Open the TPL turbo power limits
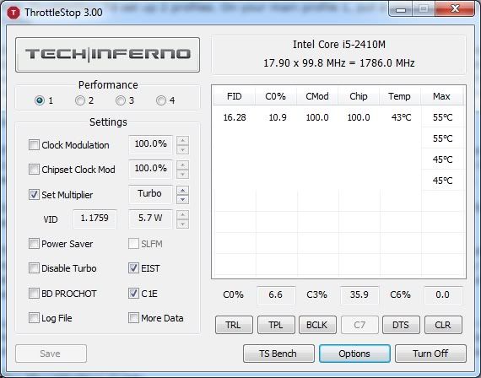Viewport: 481px width, 378px height. 276,325
